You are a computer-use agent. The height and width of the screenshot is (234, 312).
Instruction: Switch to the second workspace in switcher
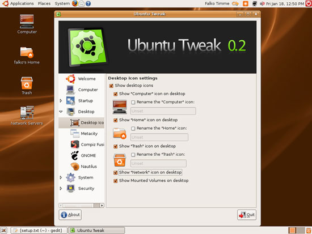301,231
